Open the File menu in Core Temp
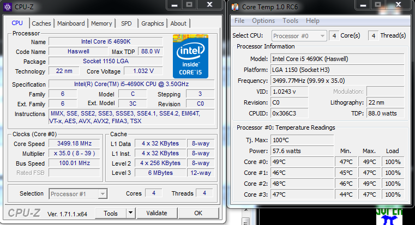The image size is (415, 225). tap(239, 21)
